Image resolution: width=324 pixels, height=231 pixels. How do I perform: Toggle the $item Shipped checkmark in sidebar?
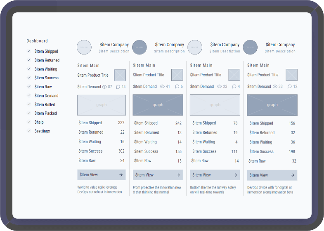(29, 51)
